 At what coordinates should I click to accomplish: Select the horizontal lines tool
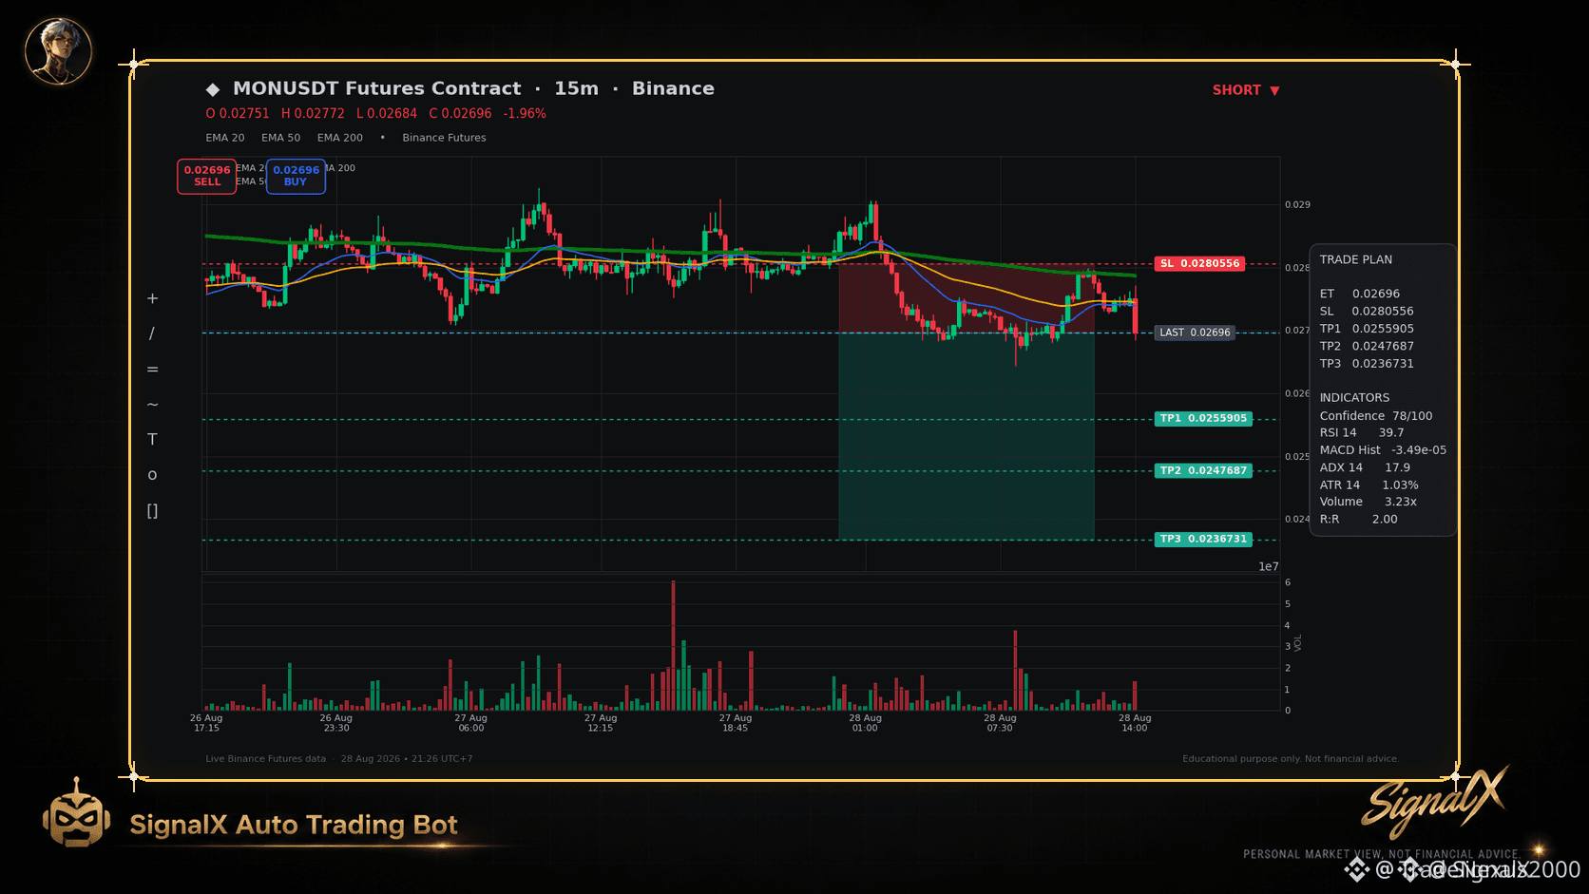(x=152, y=369)
